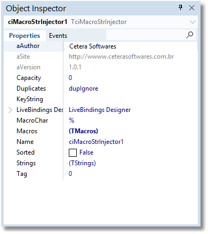208x234 pixels.
Task: Select the Strings property name
Action: (x=26, y=163)
